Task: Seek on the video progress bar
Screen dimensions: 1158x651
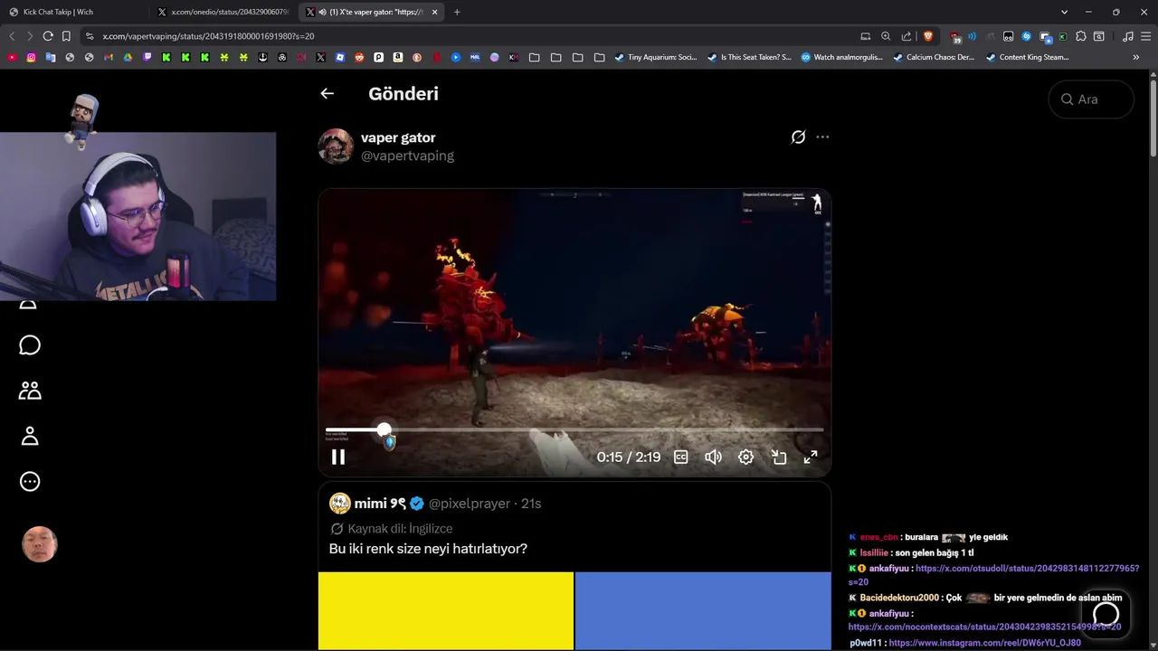Action: point(574,430)
